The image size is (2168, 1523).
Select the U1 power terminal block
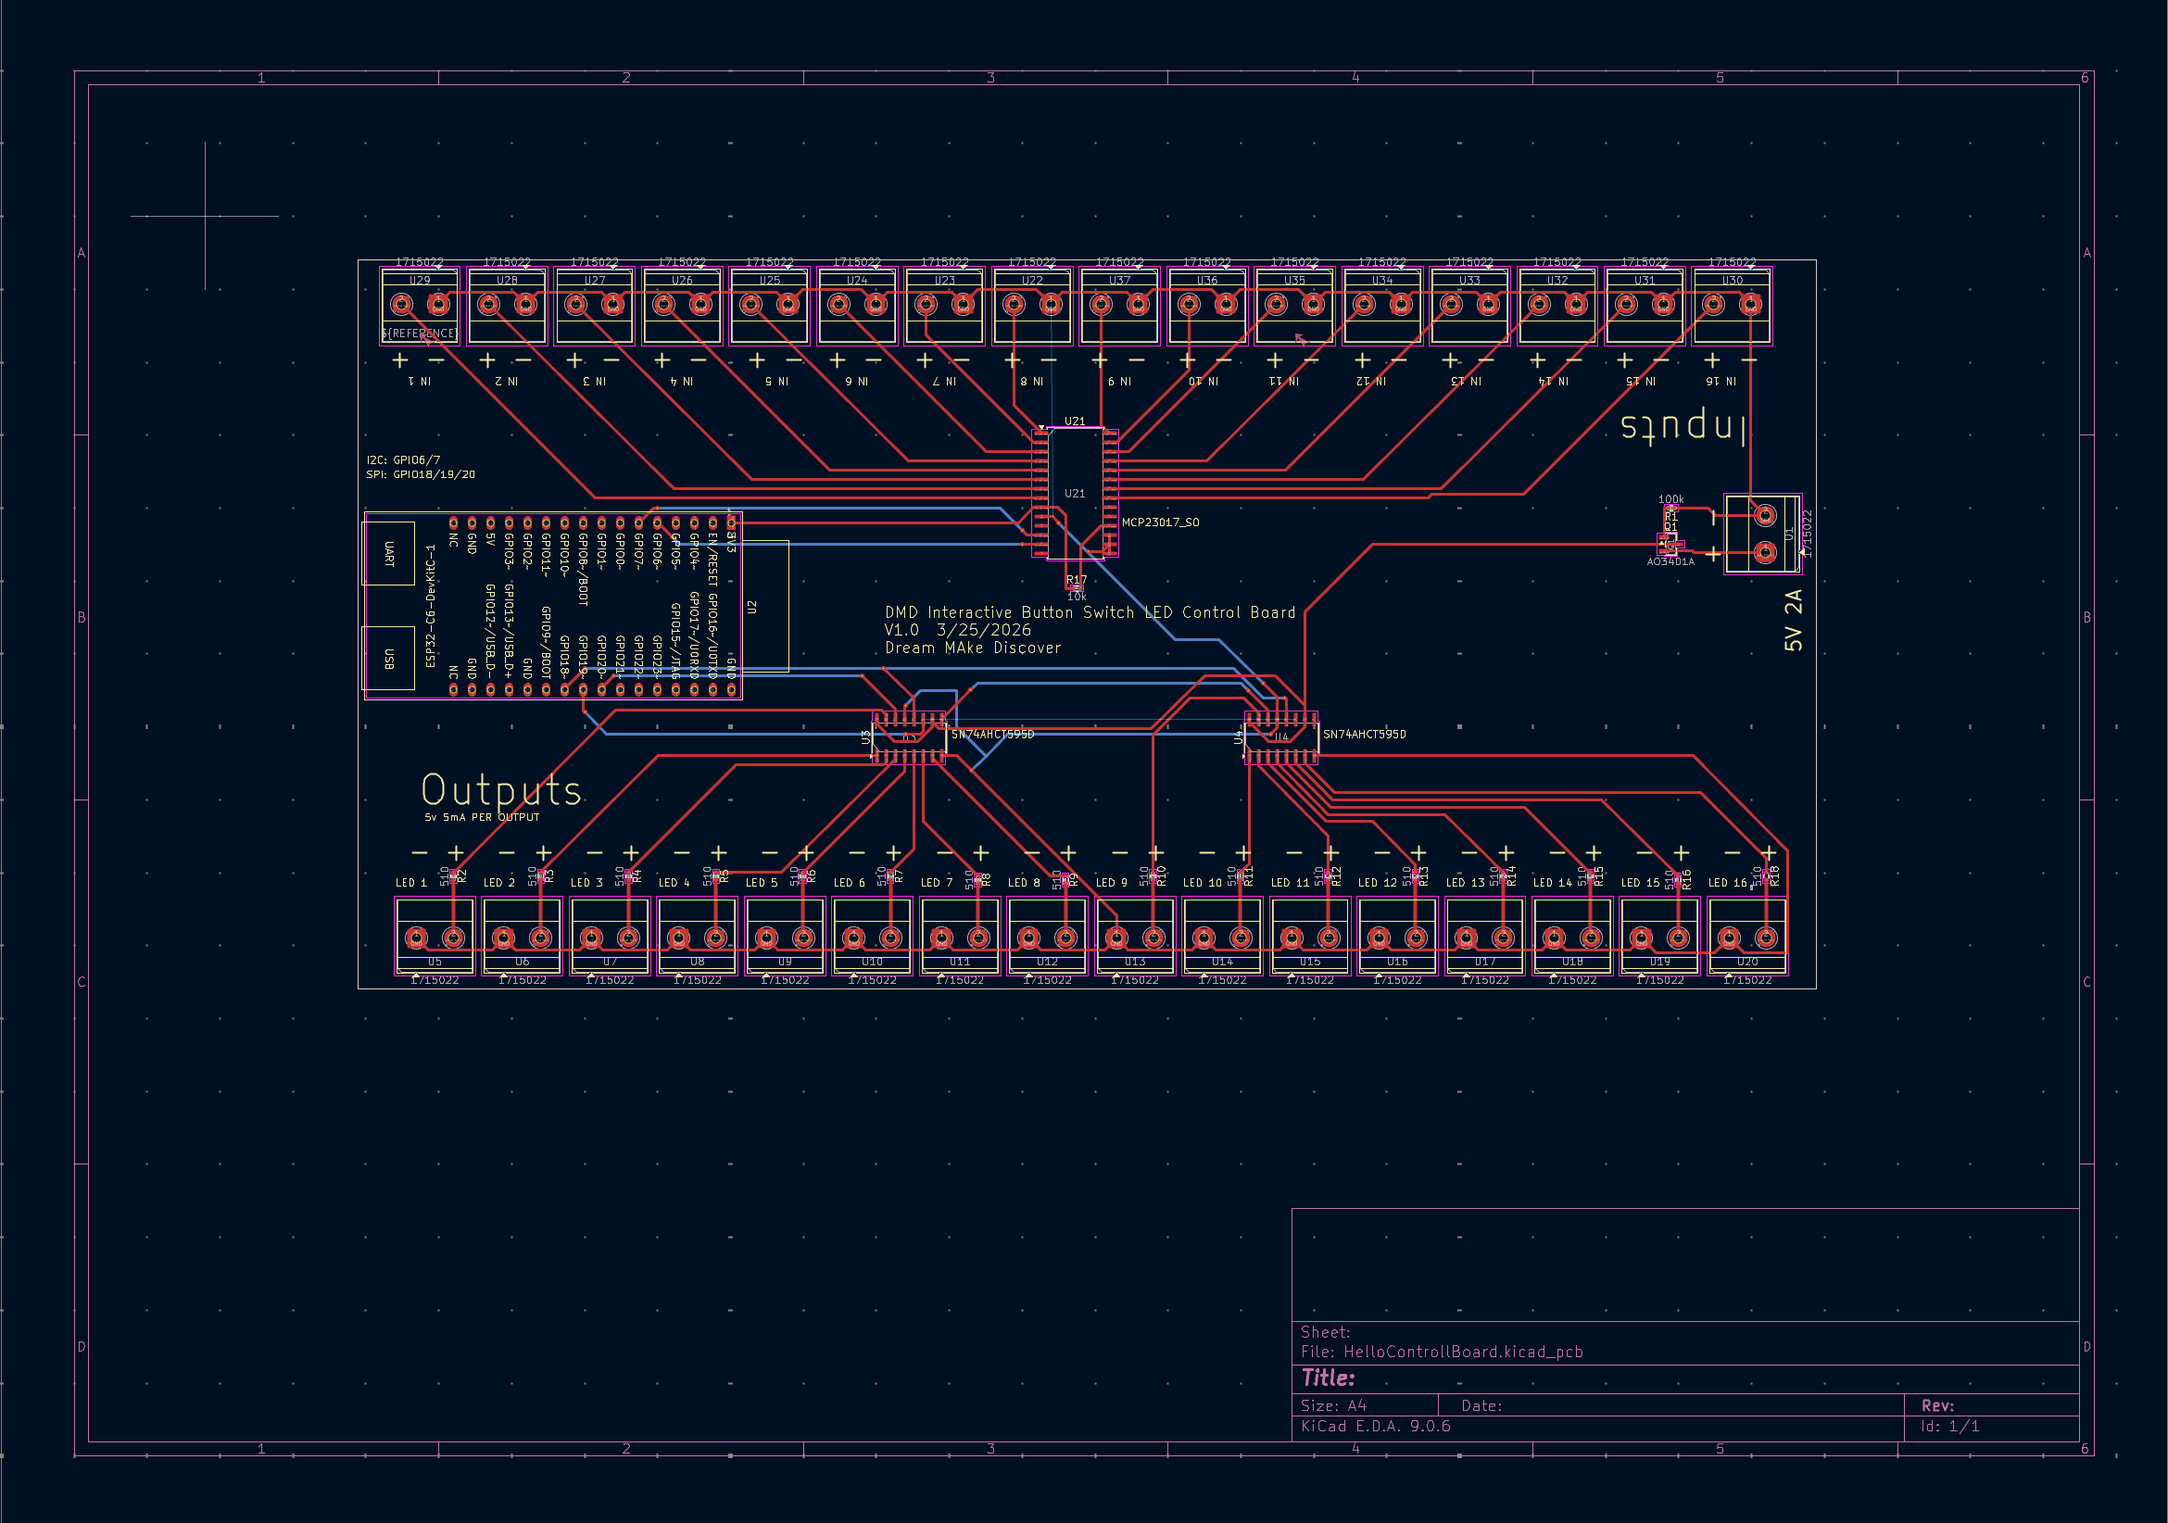click(x=1763, y=534)
